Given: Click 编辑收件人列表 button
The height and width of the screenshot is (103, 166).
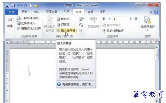Looking at the screenshot, I should [x=29, y=28].
